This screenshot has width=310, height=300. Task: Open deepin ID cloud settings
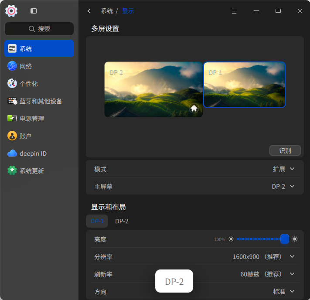click(39, 153)
